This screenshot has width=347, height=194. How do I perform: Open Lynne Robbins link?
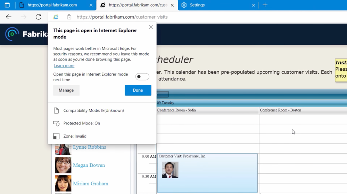click(x=89, y=147)
